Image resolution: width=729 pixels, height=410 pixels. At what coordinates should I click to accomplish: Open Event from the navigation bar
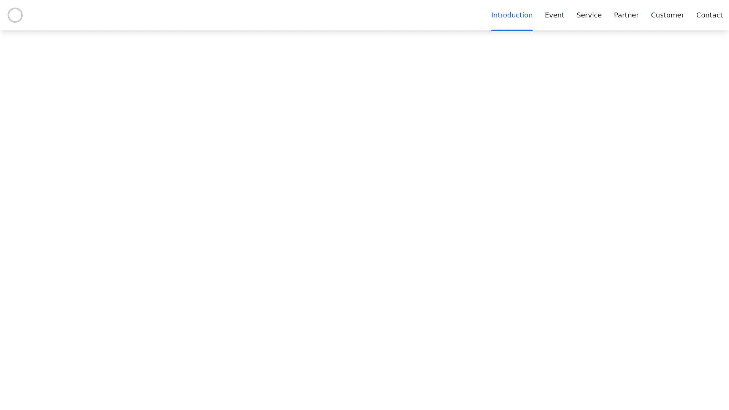pyautogui.click(x=554, y=15)
